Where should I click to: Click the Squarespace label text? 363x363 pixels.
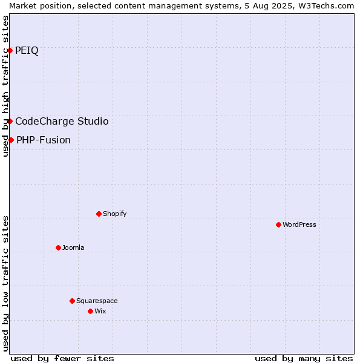pyautogui.click(x=97, y=301)
